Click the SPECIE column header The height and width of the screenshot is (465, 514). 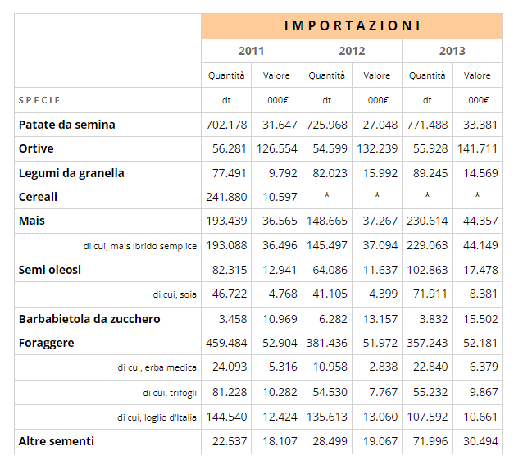coord(40,100)
